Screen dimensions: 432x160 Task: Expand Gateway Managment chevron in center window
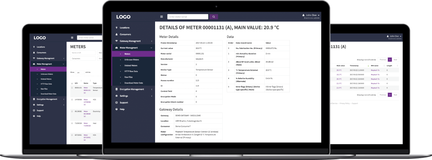coord(152,41)
